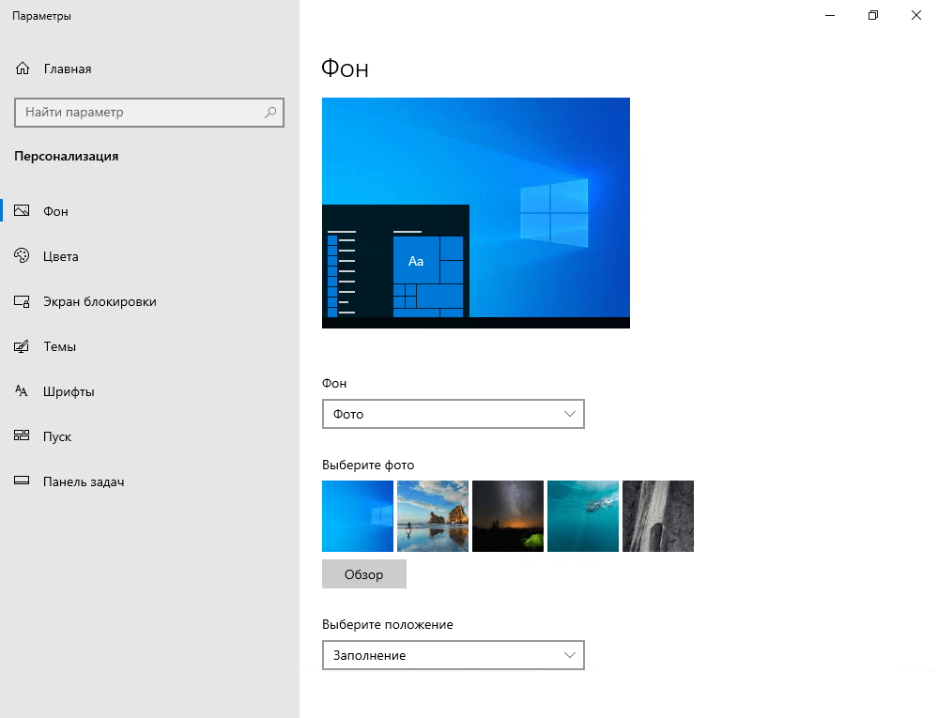Choose the beach rocks wallpaper thumbnail
Screen dimensions: 938x718
(433, 516)
